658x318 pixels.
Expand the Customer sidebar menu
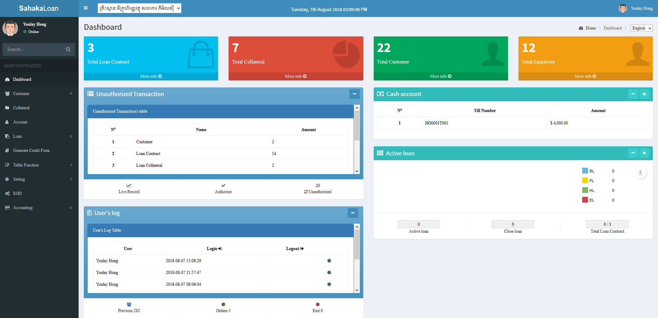pyautogui.click(x=21, y=94)
